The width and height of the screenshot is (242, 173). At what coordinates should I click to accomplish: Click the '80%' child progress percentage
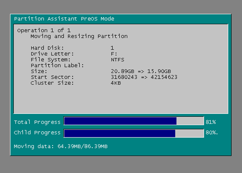pyautogui.click(x=212, y=133)
